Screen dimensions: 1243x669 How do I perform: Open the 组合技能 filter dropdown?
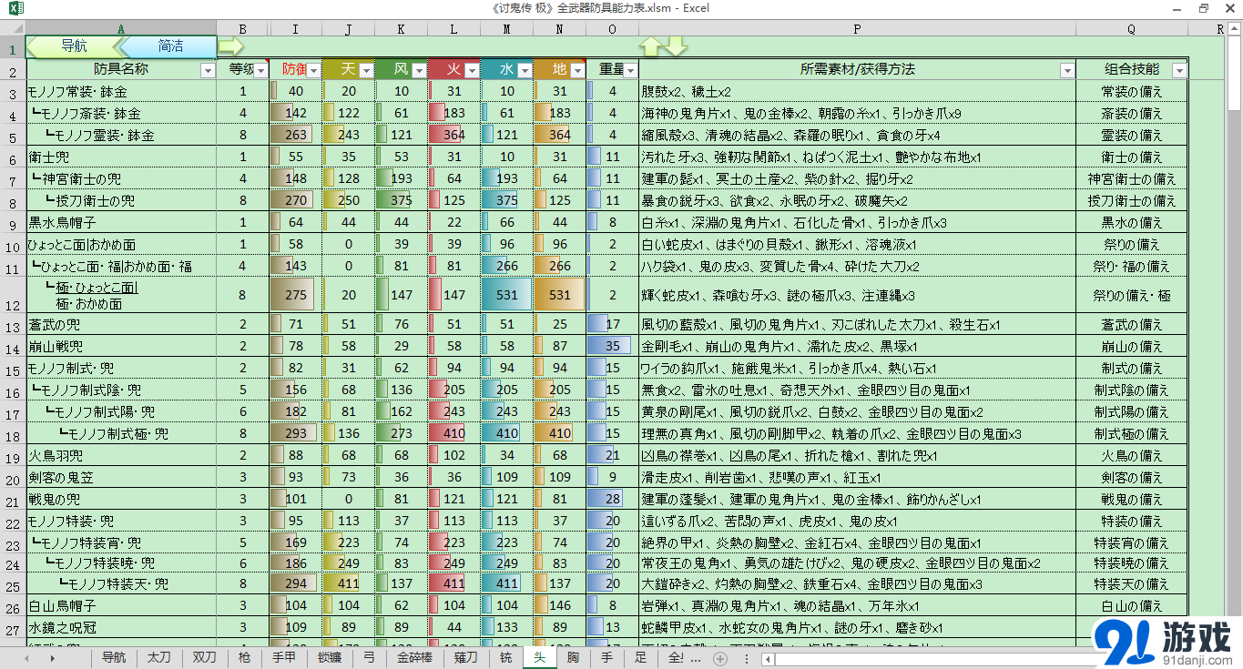pos(1179,70)
